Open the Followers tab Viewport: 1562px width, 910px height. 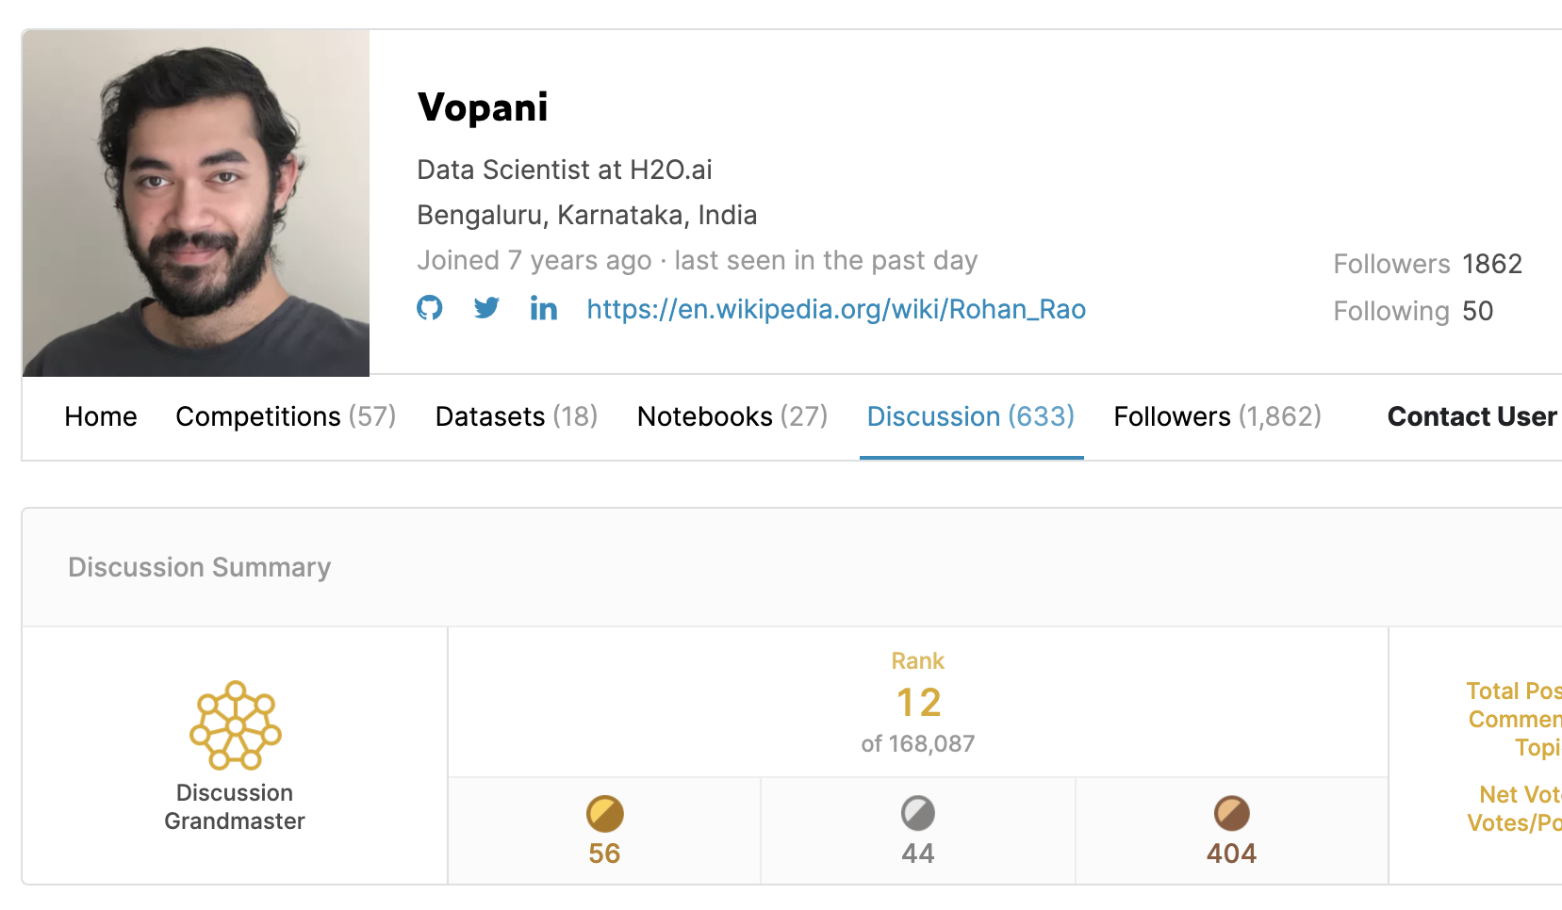pyautogui.click(x=1217, y=416)
